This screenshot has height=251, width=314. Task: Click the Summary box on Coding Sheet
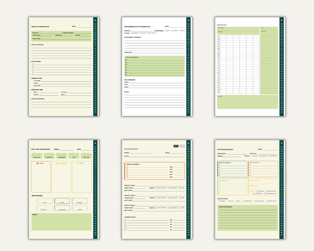point(248,102)
